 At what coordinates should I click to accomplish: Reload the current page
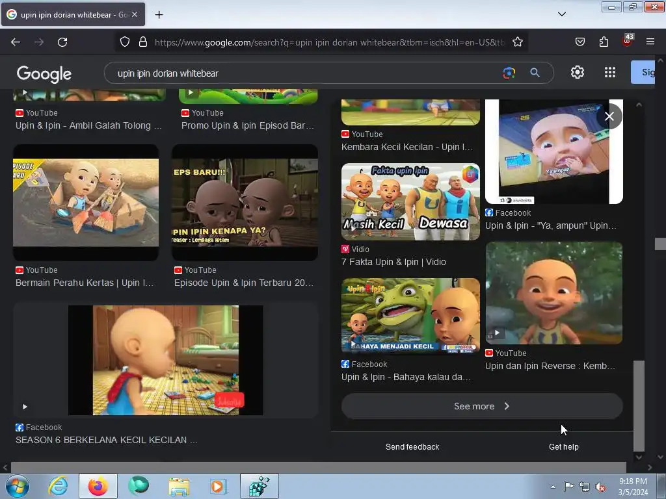click(x=62, y=42)
